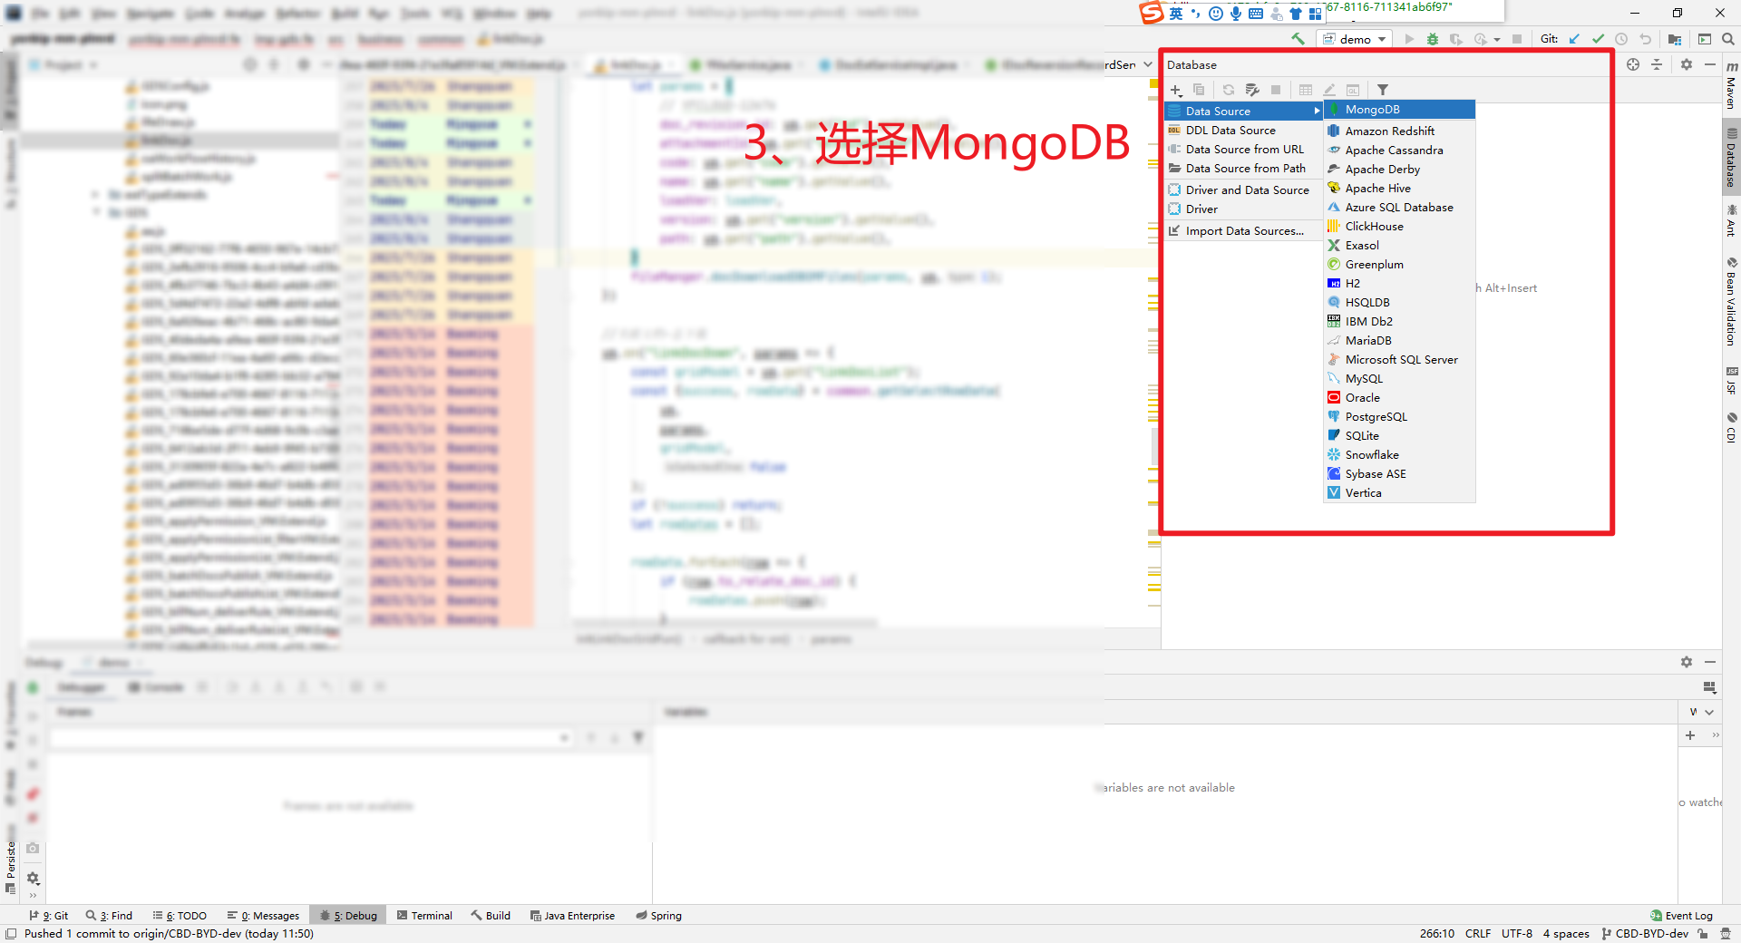Start a debug session with the bug icon

(1432, 39)
